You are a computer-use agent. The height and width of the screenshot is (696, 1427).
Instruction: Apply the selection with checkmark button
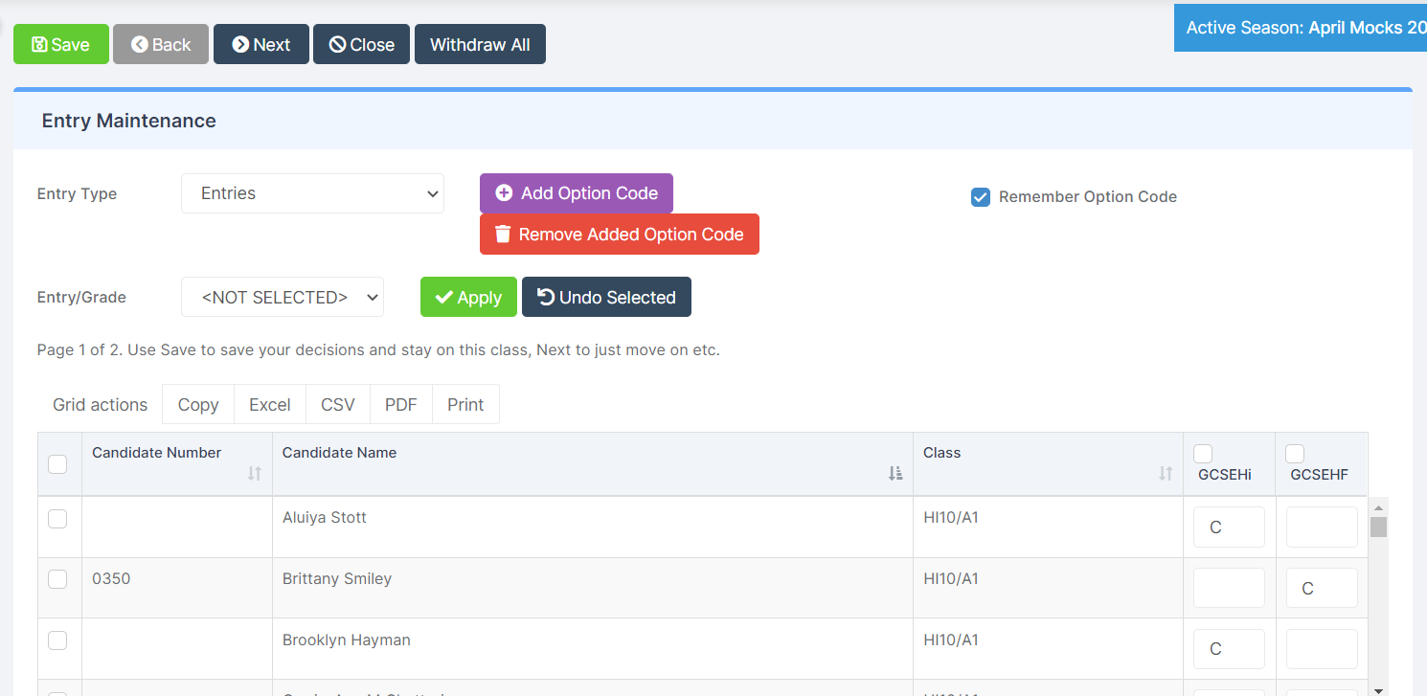[468, 298]
